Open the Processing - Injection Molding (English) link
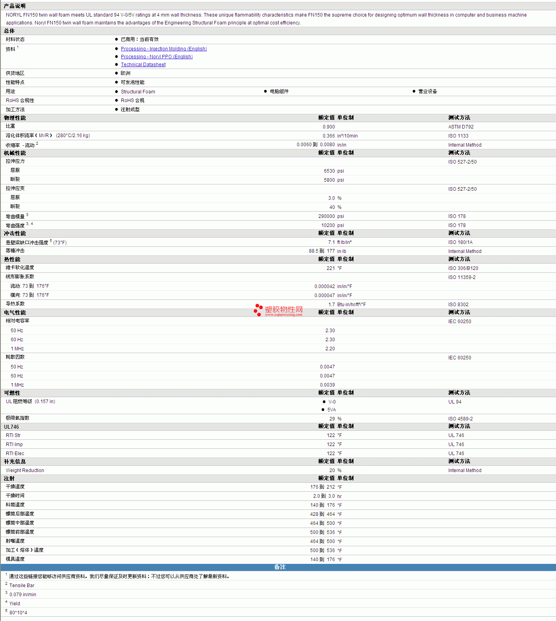 (164, 49)
